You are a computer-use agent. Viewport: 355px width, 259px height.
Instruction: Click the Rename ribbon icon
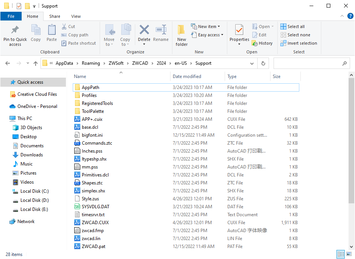point(161,30)
